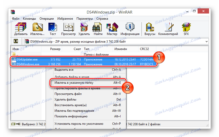This screenshot has width=219, height=137.
Task: Choose Извлечь без подтверждения entry
Action: (x=87, y=111)
